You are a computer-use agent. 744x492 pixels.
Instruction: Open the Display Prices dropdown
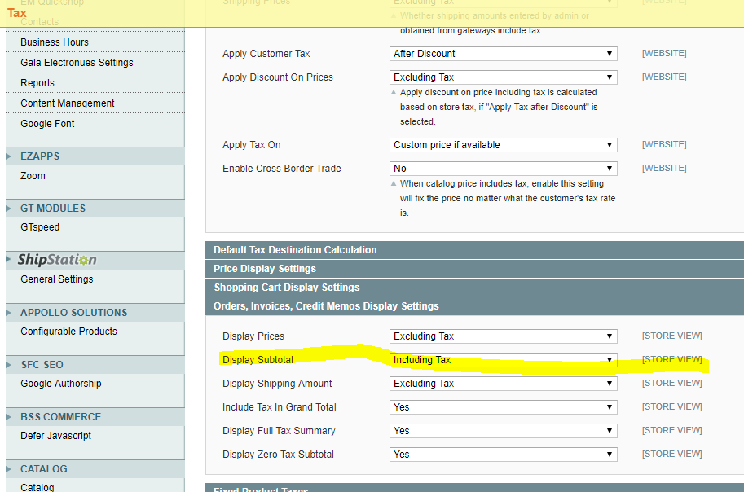coord(503,336)
